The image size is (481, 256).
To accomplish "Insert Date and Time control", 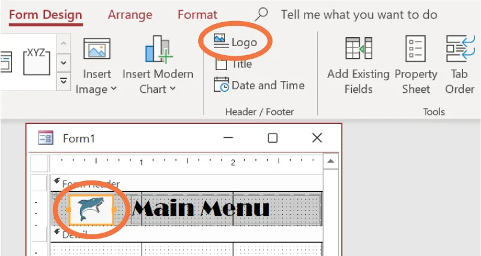I will pyautogui.click(x=259, y=85).
